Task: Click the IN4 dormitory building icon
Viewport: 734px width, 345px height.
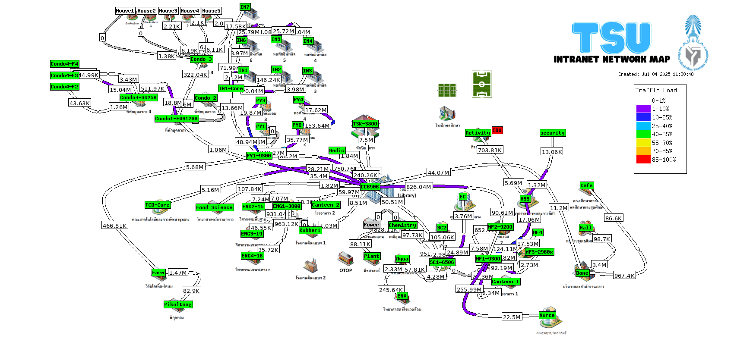Action: 315,46
